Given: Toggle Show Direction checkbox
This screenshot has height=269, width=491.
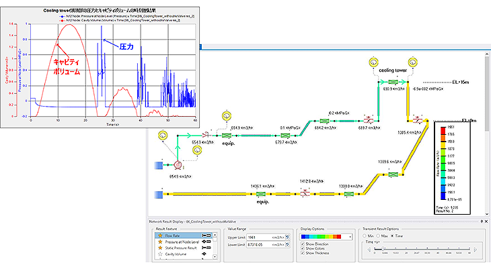Looking at the screenshot, I should click(303, 244).
